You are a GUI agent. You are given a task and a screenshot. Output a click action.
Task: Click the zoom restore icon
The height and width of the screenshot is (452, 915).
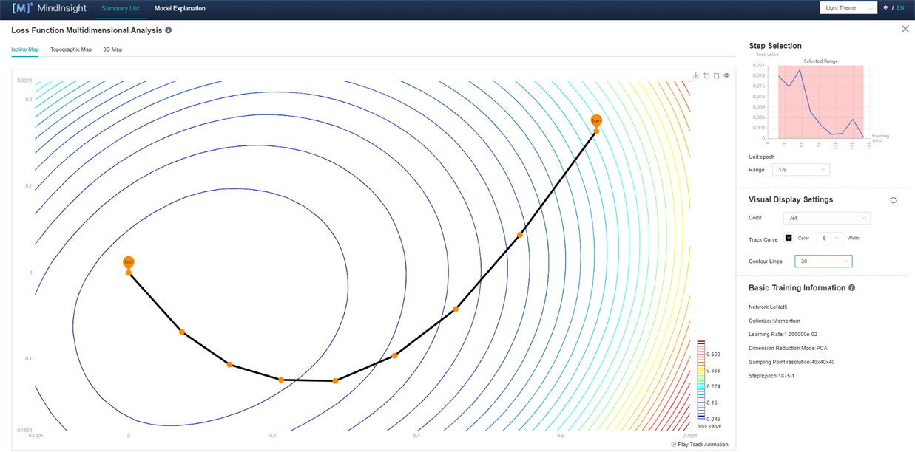pyautogui.click(x=717, y=75)
